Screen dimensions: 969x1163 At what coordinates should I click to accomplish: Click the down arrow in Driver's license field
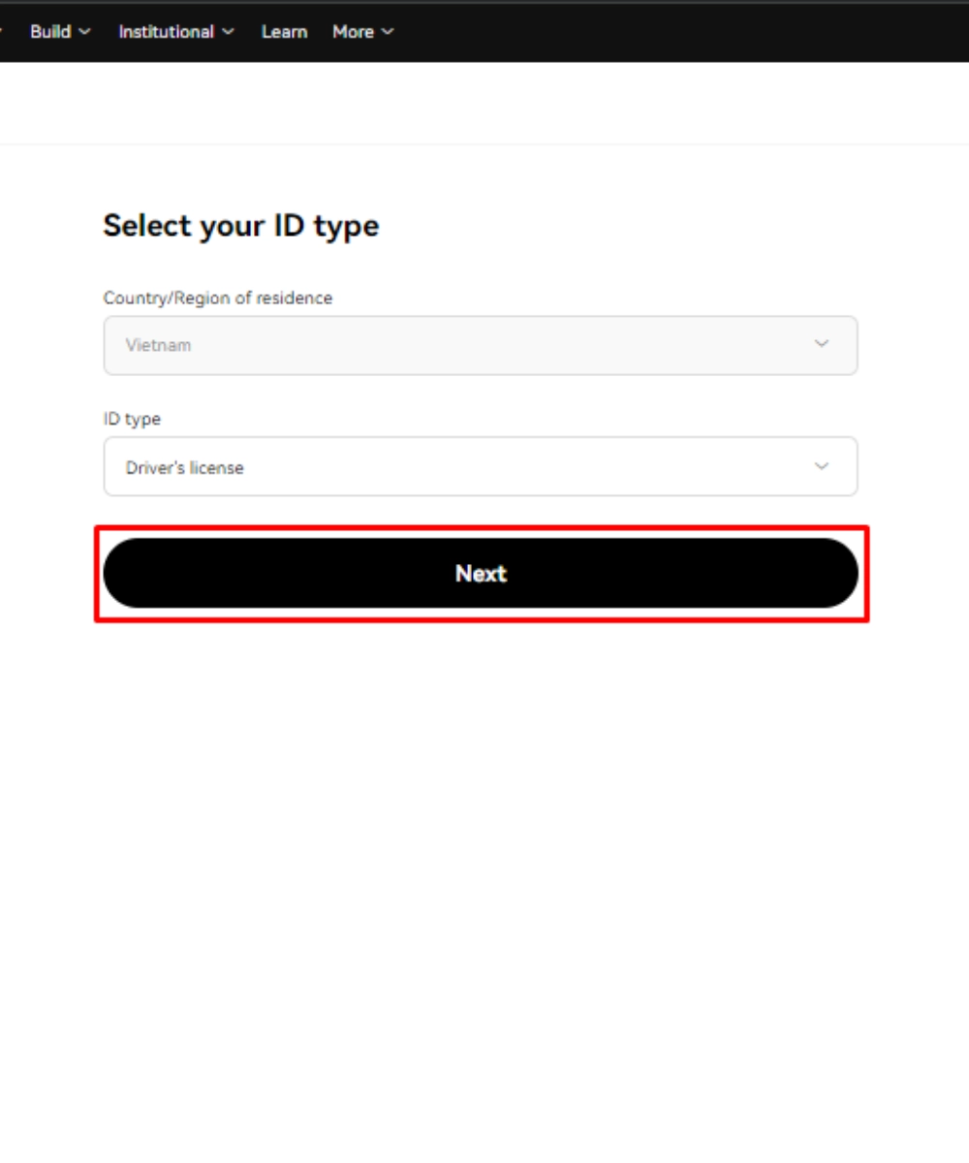[822, 466]
